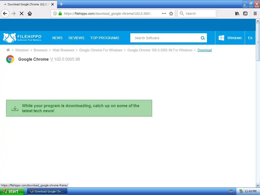The width and height of the screenshot is (260, 195).
Task: Click the Browsers breadcrumb link
Action: pos(40,50)
